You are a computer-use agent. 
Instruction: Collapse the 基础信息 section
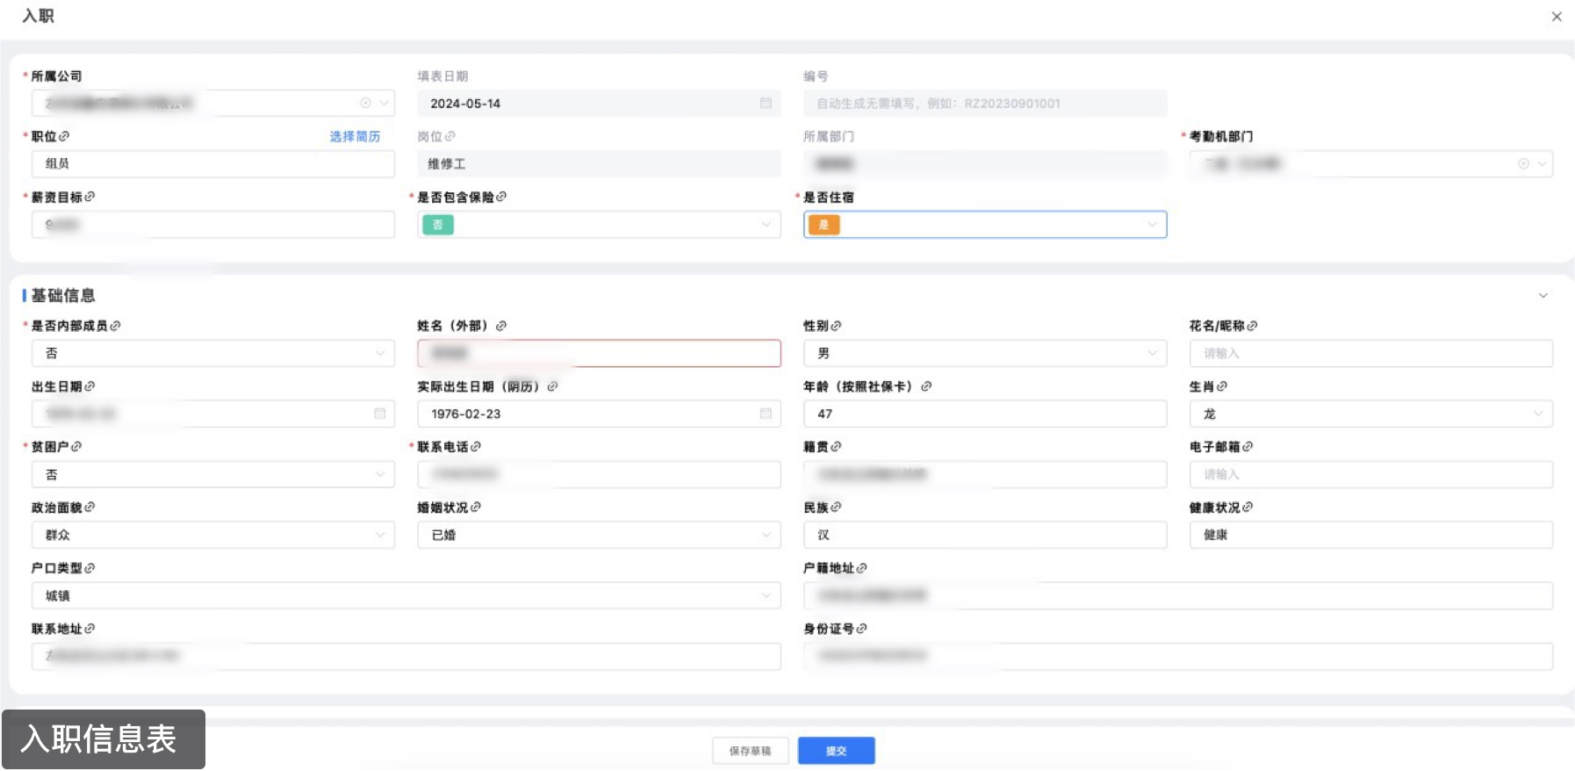pyautogui.click(x=1543, y=296)
